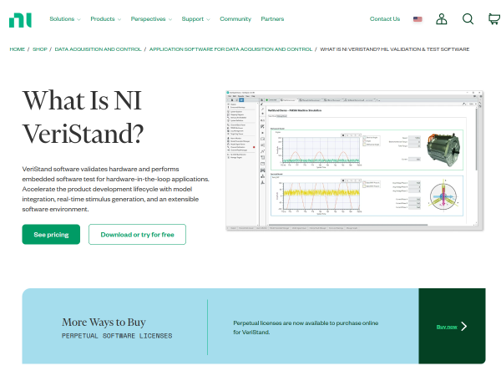Screen dimensions: 501x376
Task: Click the arrow icon beside Buy now
Action: 464,326
